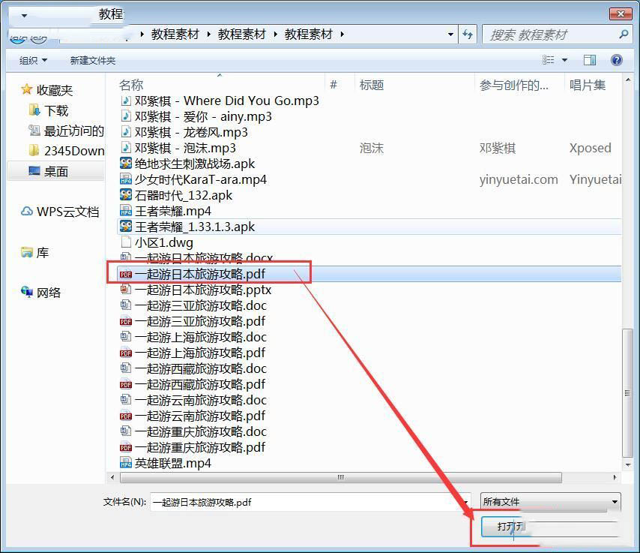Select 邓紫棋 - Where Did You Go.mp3 icon
Screen dimensions: 640x553
(126, 101)
